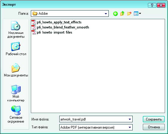Create a new folder

[x=129, y=13]
